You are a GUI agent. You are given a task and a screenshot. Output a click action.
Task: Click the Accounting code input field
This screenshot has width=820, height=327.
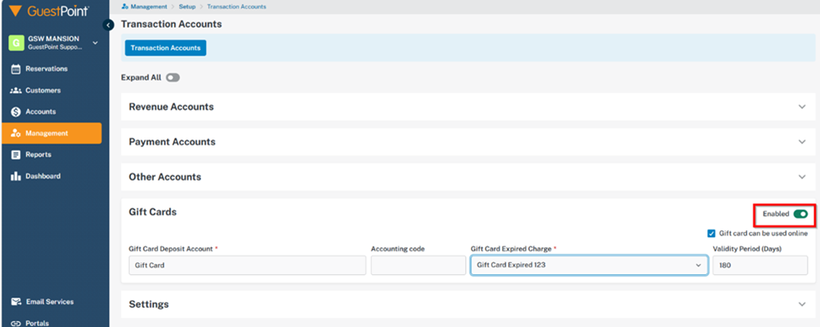point(418,266)
